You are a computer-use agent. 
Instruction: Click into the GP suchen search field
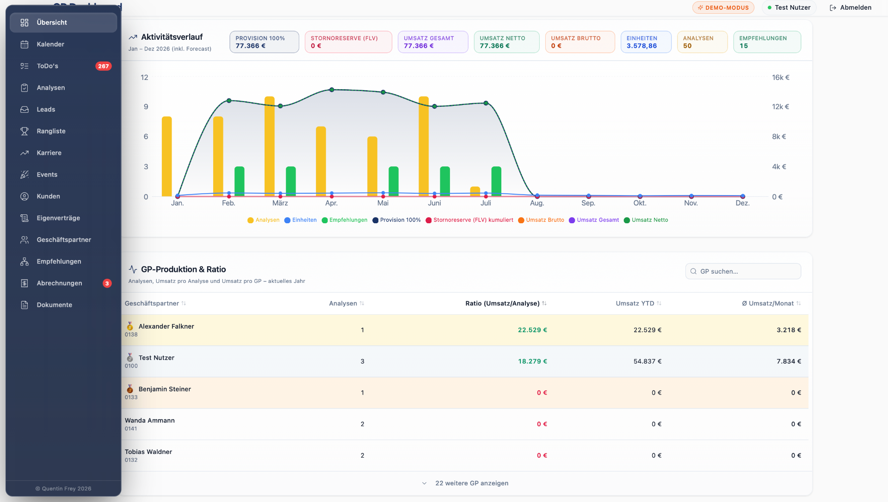coord(743,271)
